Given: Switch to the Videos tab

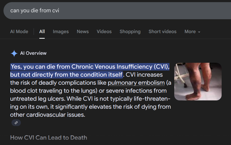Looking at the screenshot, I should point(104,32).
